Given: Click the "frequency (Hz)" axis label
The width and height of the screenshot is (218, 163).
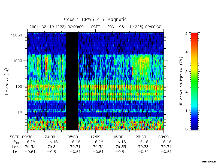Looking at the screenshot, I should [7, 82].
